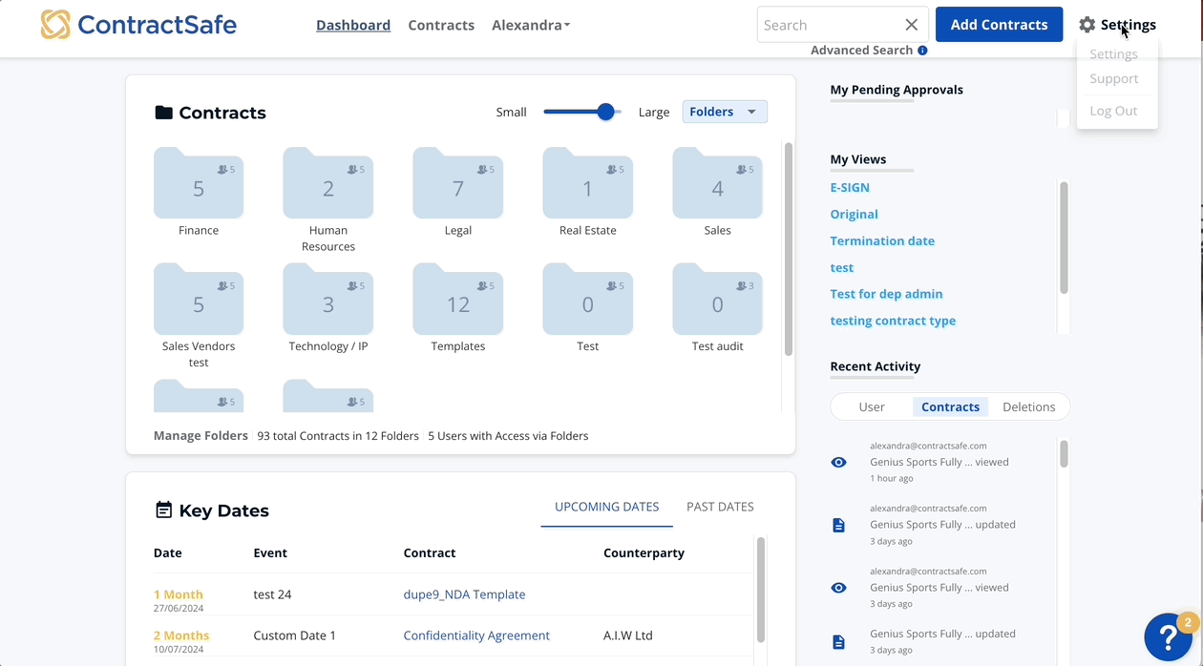1203x666 pixels.
Task: Switch to the UPCOMING DATES tab
Action: click(607, 507)
